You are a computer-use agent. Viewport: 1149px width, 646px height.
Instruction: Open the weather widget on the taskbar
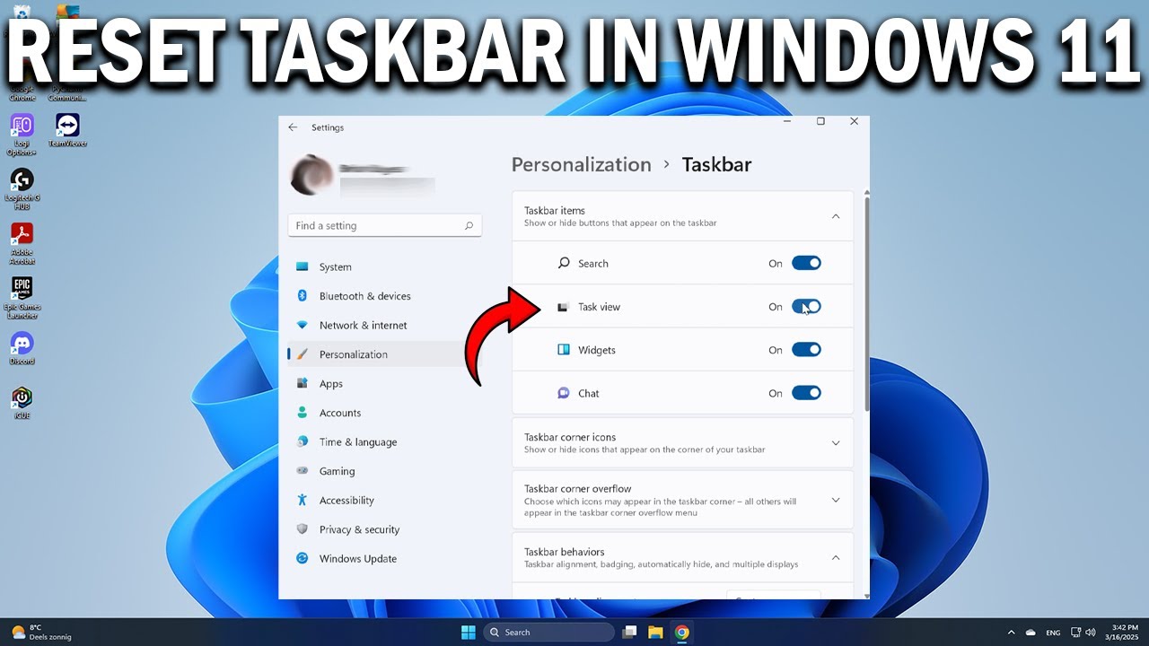coord(41,633)
